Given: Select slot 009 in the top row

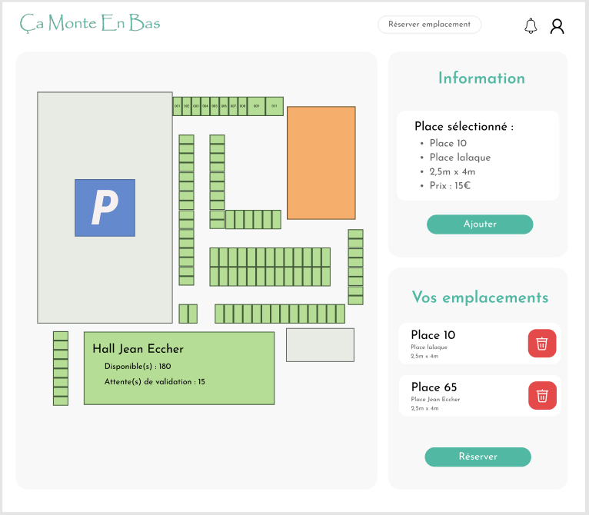Looking at the screenshot, I should click(x=256, y=106).
